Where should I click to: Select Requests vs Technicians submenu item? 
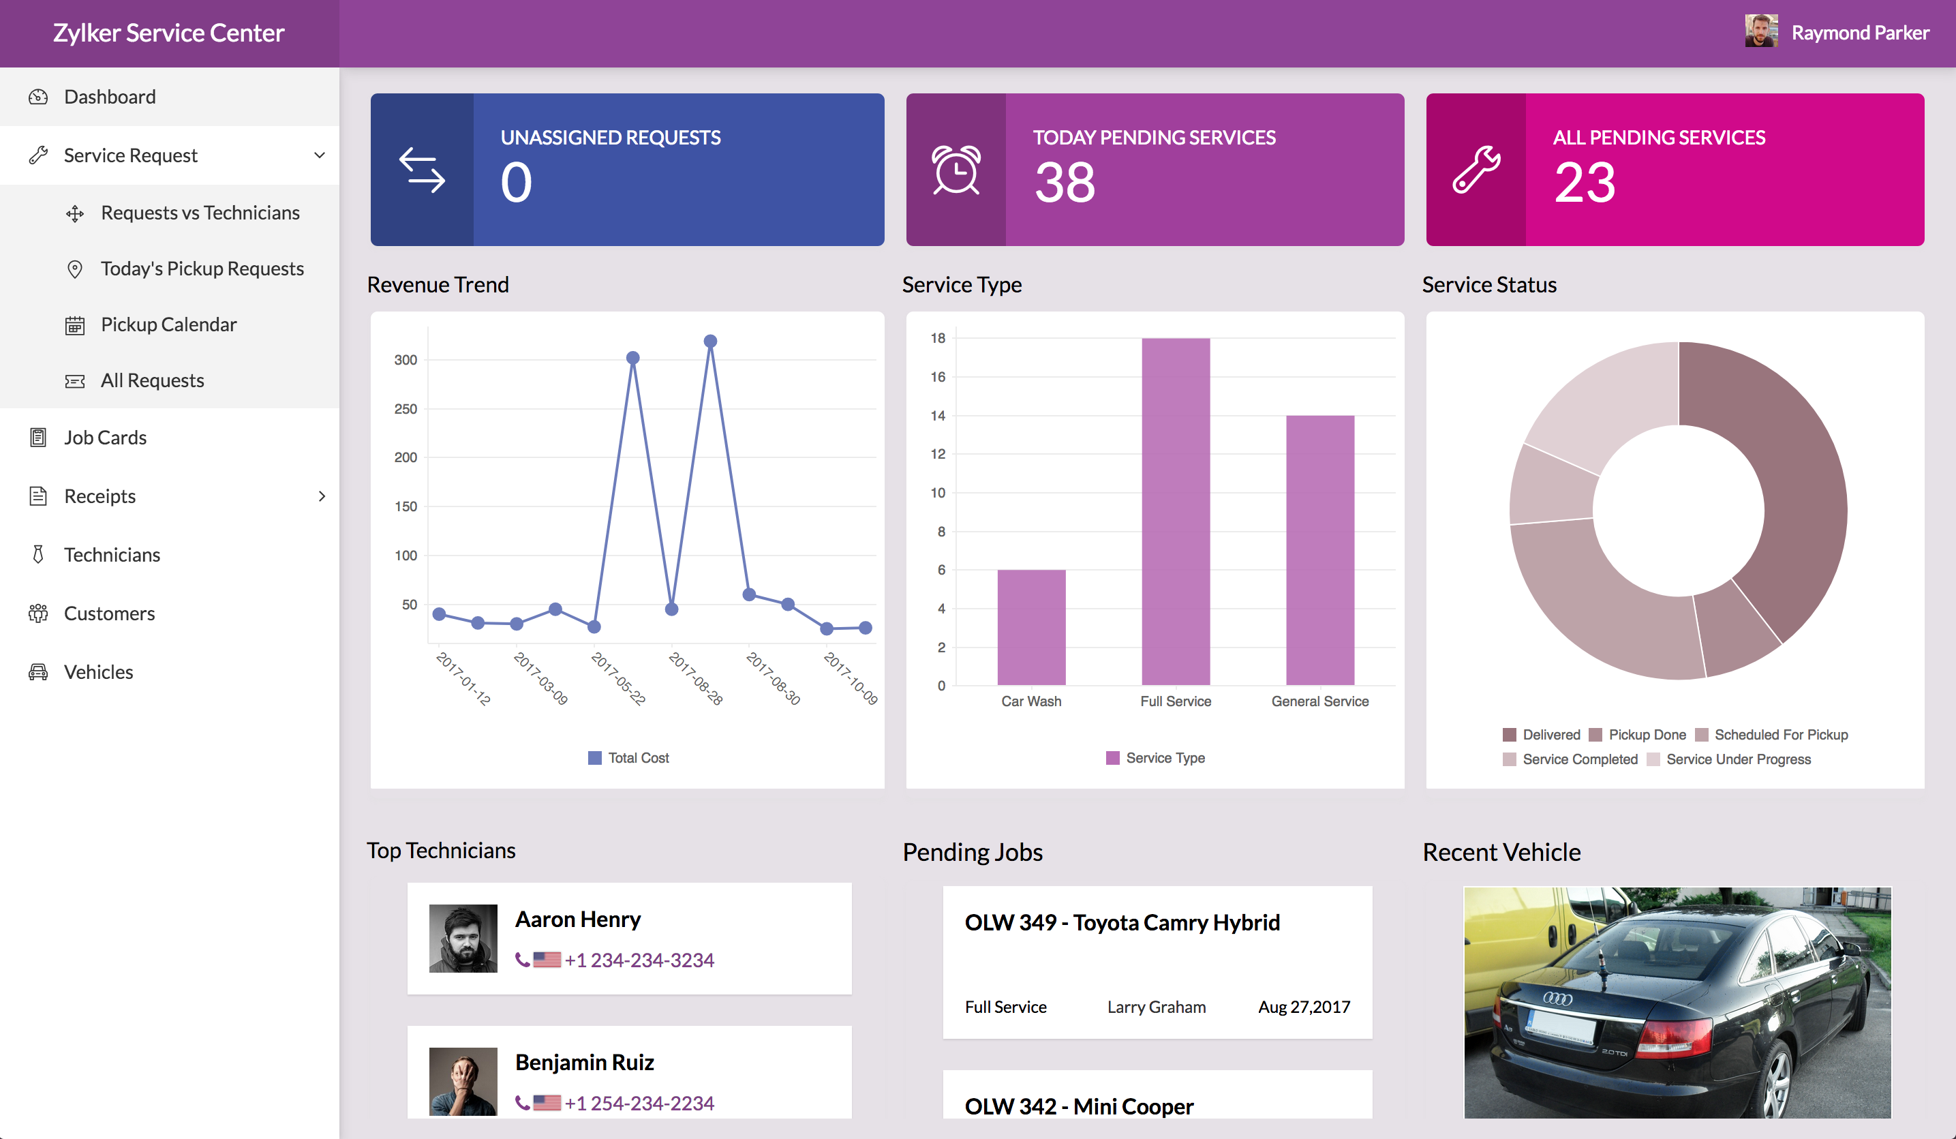[200, 213]
